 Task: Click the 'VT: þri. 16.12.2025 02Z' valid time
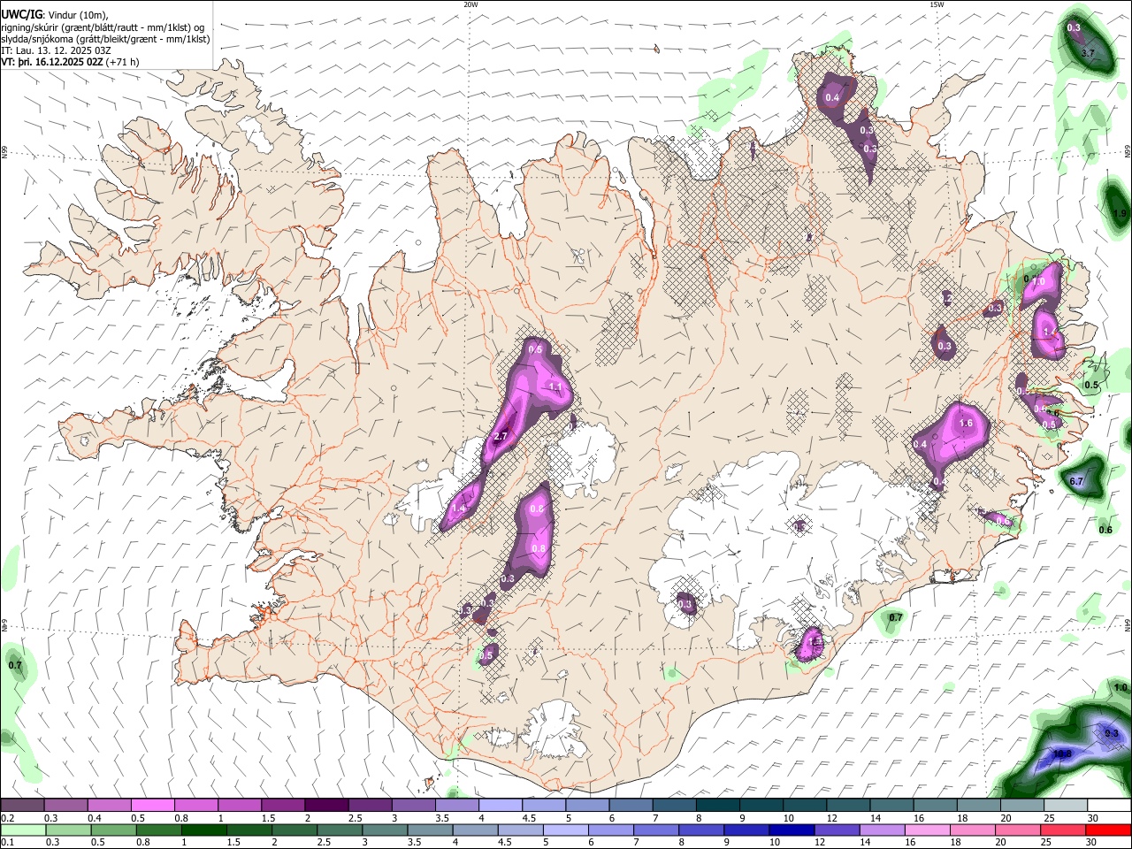52,62
